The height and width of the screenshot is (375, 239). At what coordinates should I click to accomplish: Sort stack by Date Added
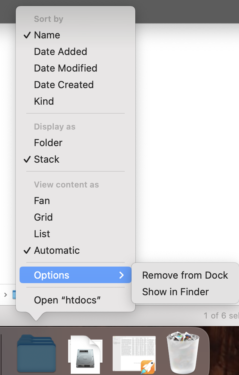tap(61, 52)
